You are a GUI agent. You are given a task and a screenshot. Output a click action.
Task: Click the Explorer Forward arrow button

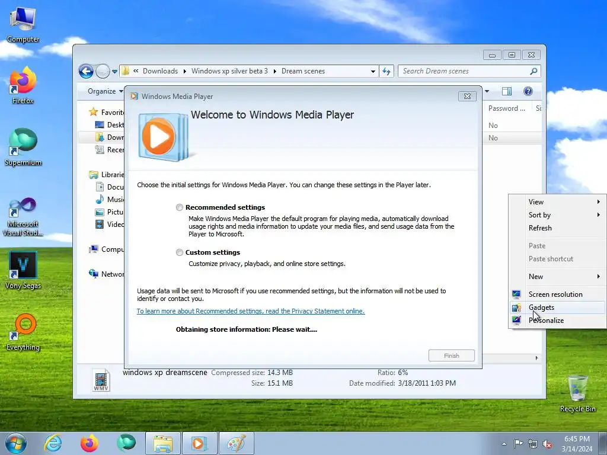click(x=103, y=71)
